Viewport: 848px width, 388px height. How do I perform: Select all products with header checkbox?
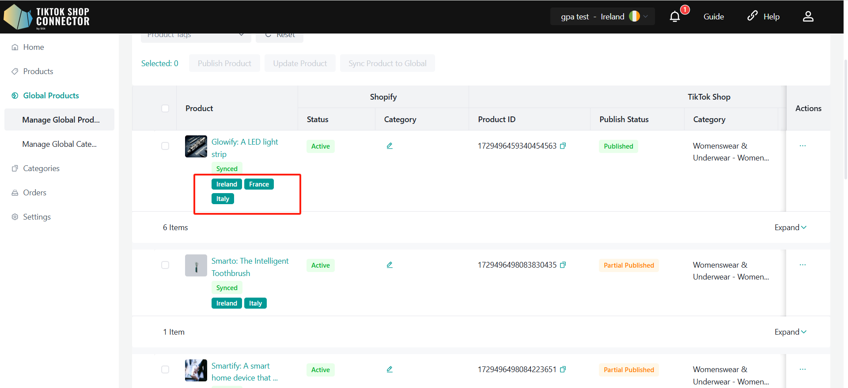pos(165,108)
